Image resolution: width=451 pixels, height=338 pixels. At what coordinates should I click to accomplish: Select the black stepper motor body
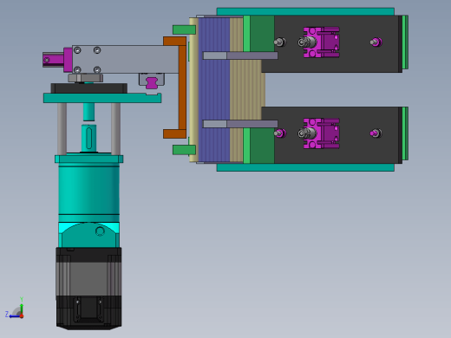[88, 289]
